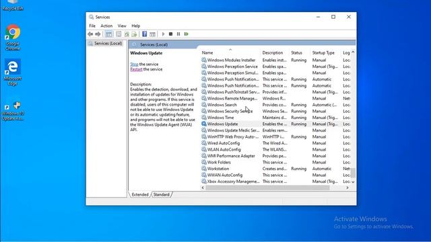
Task: Sort by the Startup Type column header
Action: (x=325, y=52)
